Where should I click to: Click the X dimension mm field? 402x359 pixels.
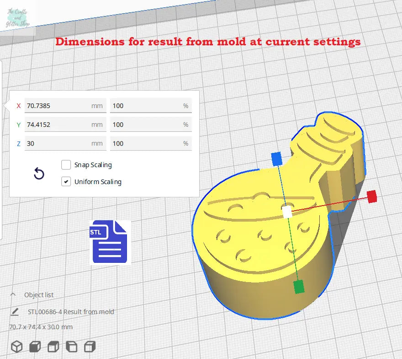click(x=57, y=106)
